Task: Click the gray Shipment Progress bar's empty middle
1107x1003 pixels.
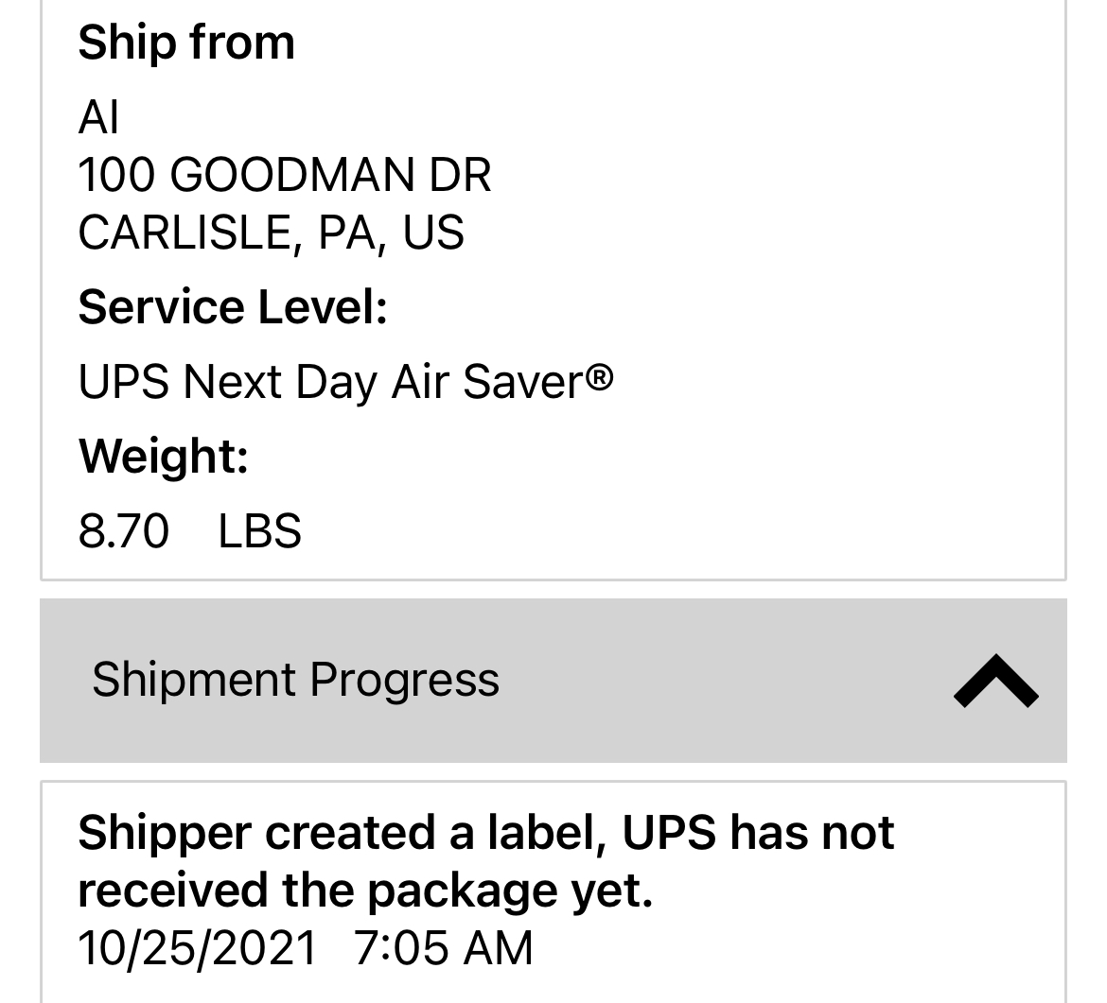Action: point(719,681)
